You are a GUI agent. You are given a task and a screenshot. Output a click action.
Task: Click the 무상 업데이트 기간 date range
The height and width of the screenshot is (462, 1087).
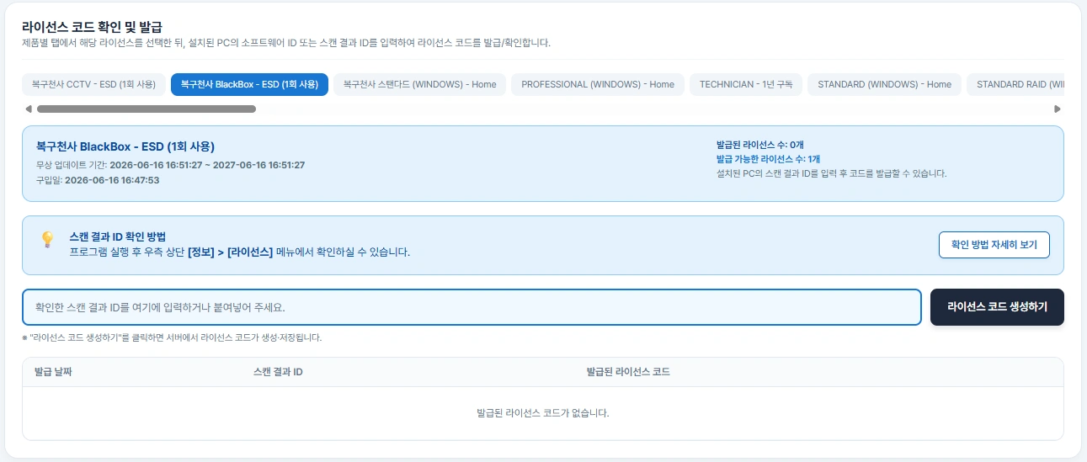click(x=207, y=165)
